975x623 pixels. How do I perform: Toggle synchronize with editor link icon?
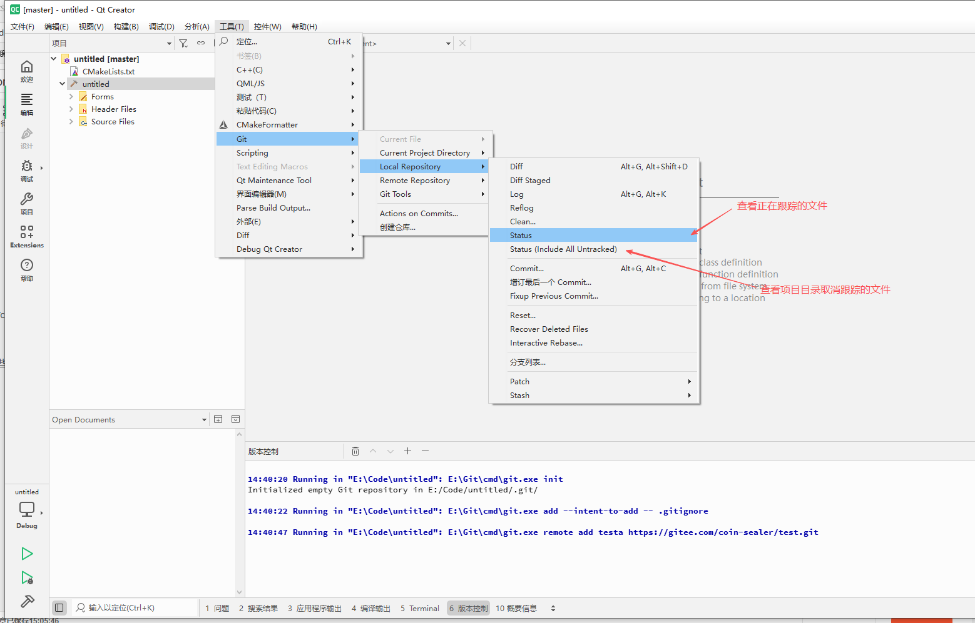(x=201, y=43)
